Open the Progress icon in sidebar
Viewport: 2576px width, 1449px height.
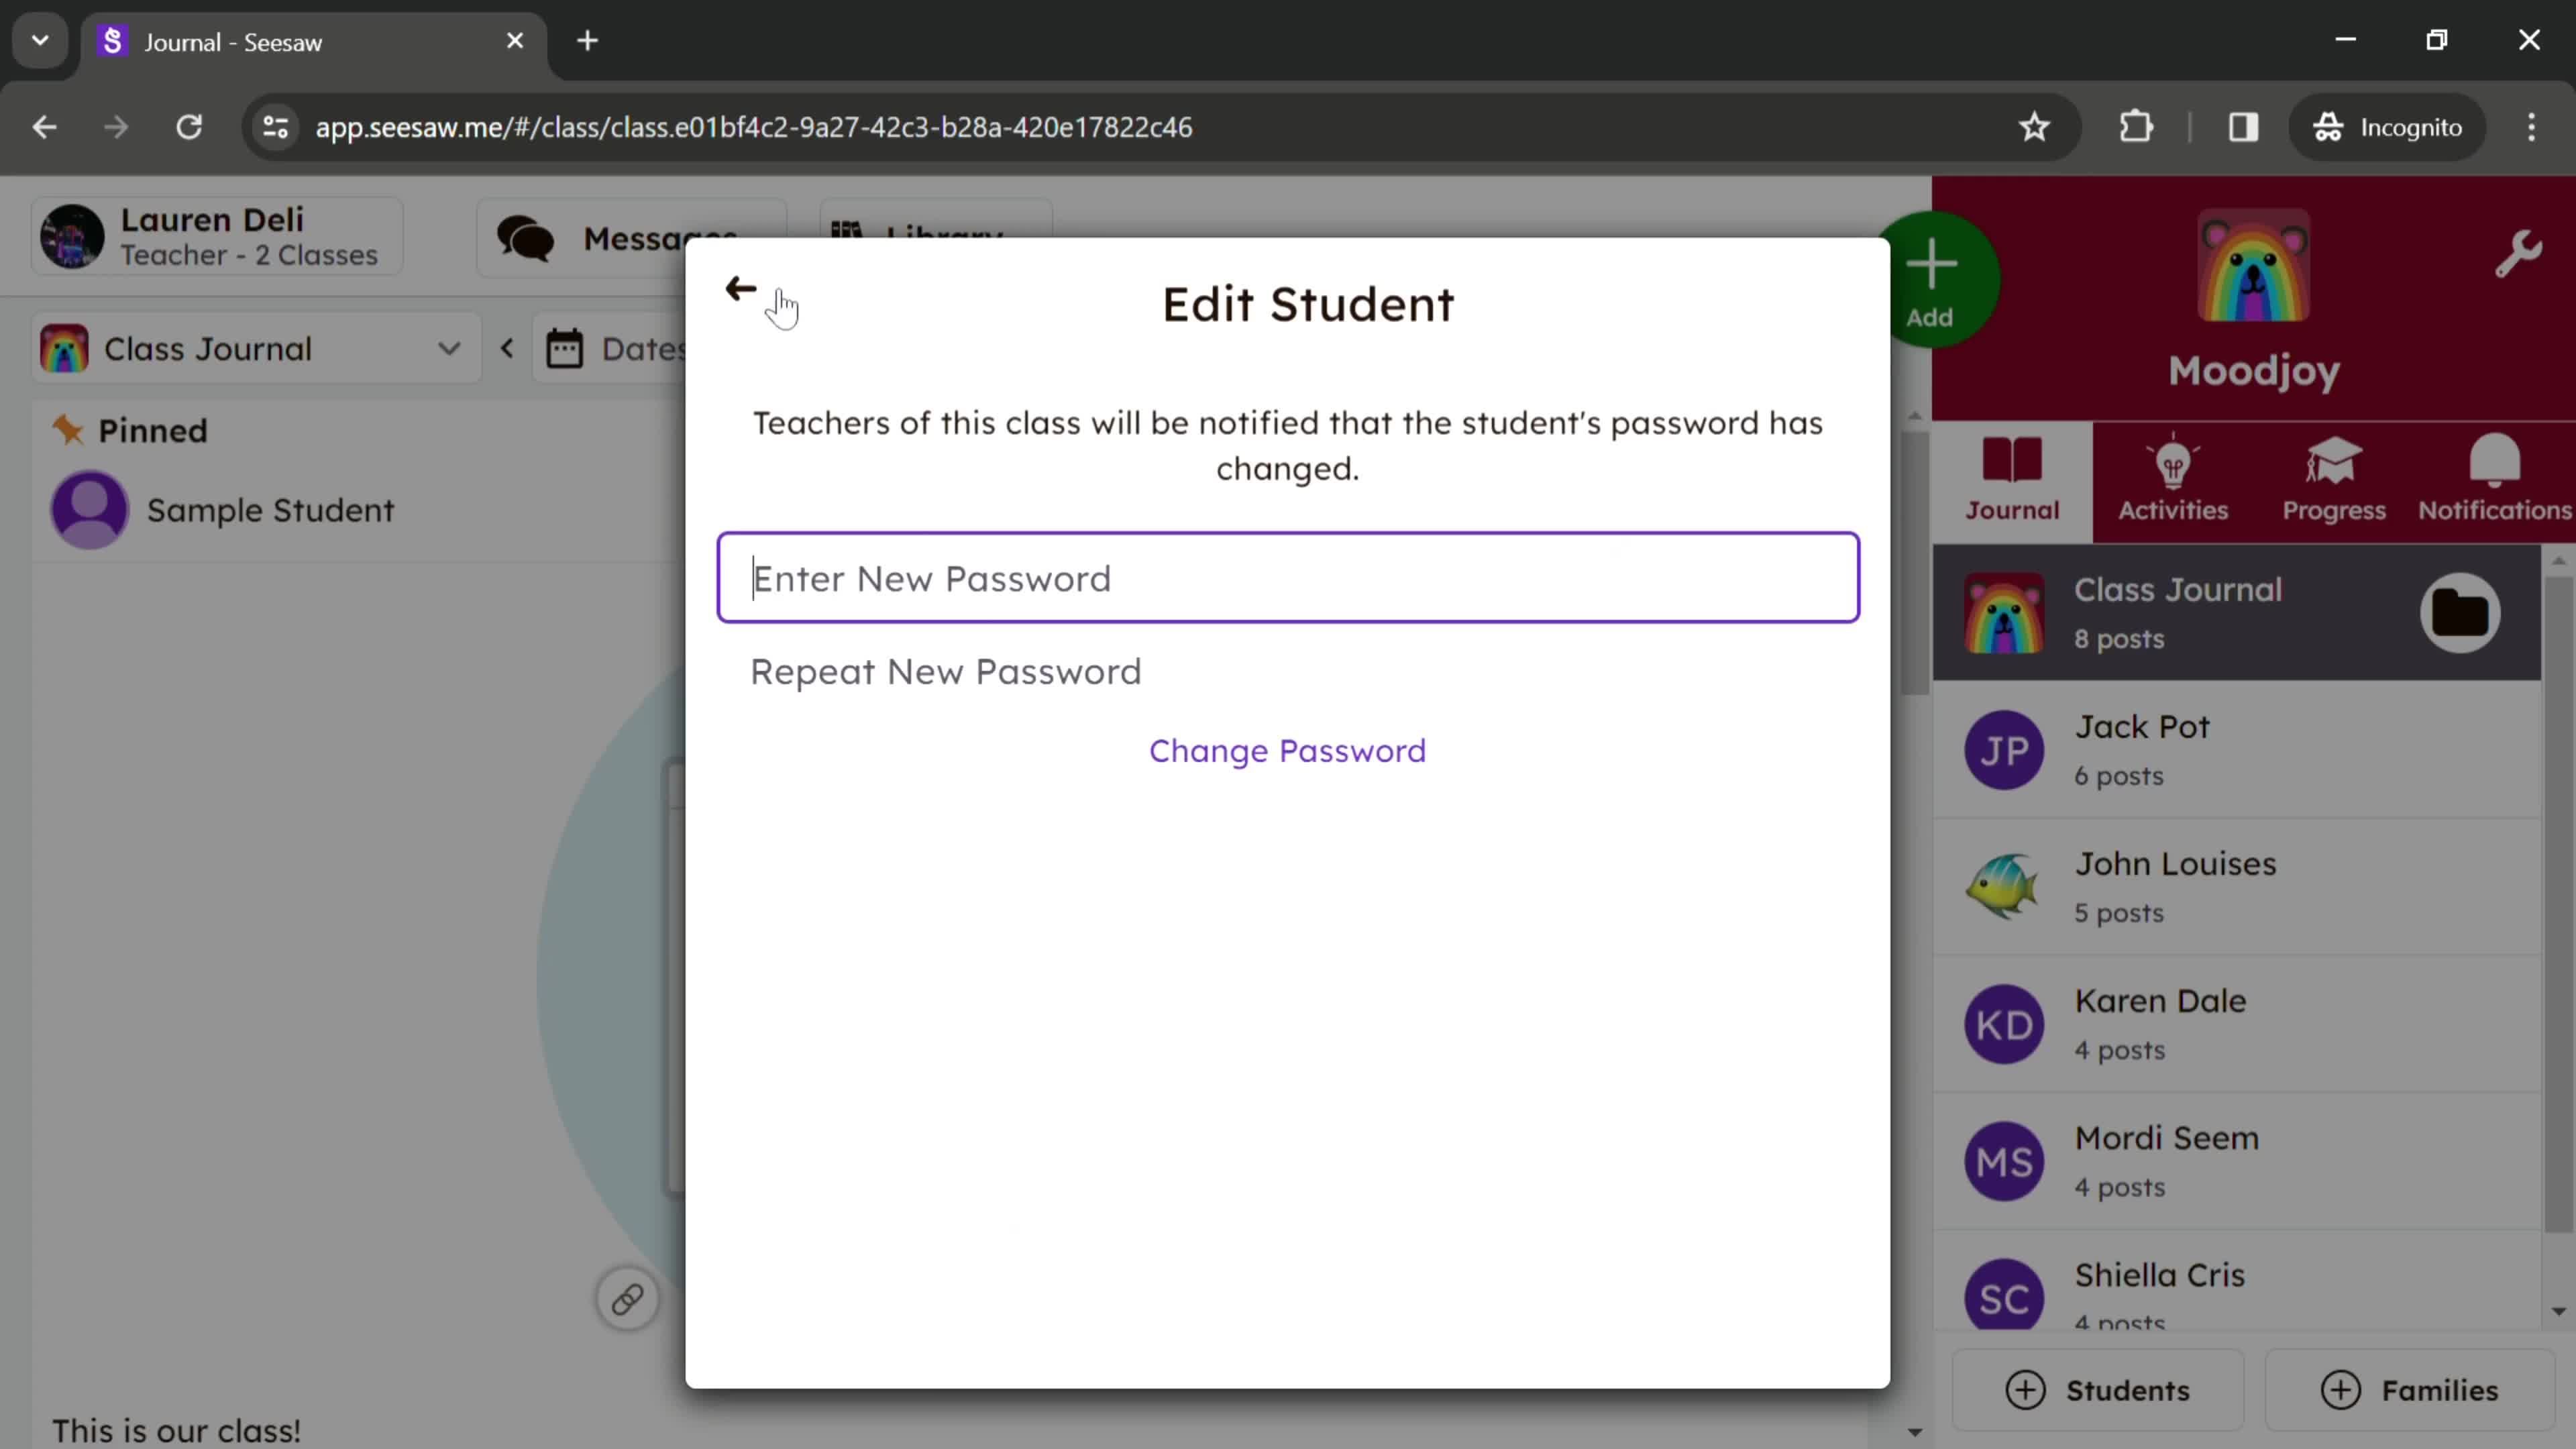point(2334,478)
